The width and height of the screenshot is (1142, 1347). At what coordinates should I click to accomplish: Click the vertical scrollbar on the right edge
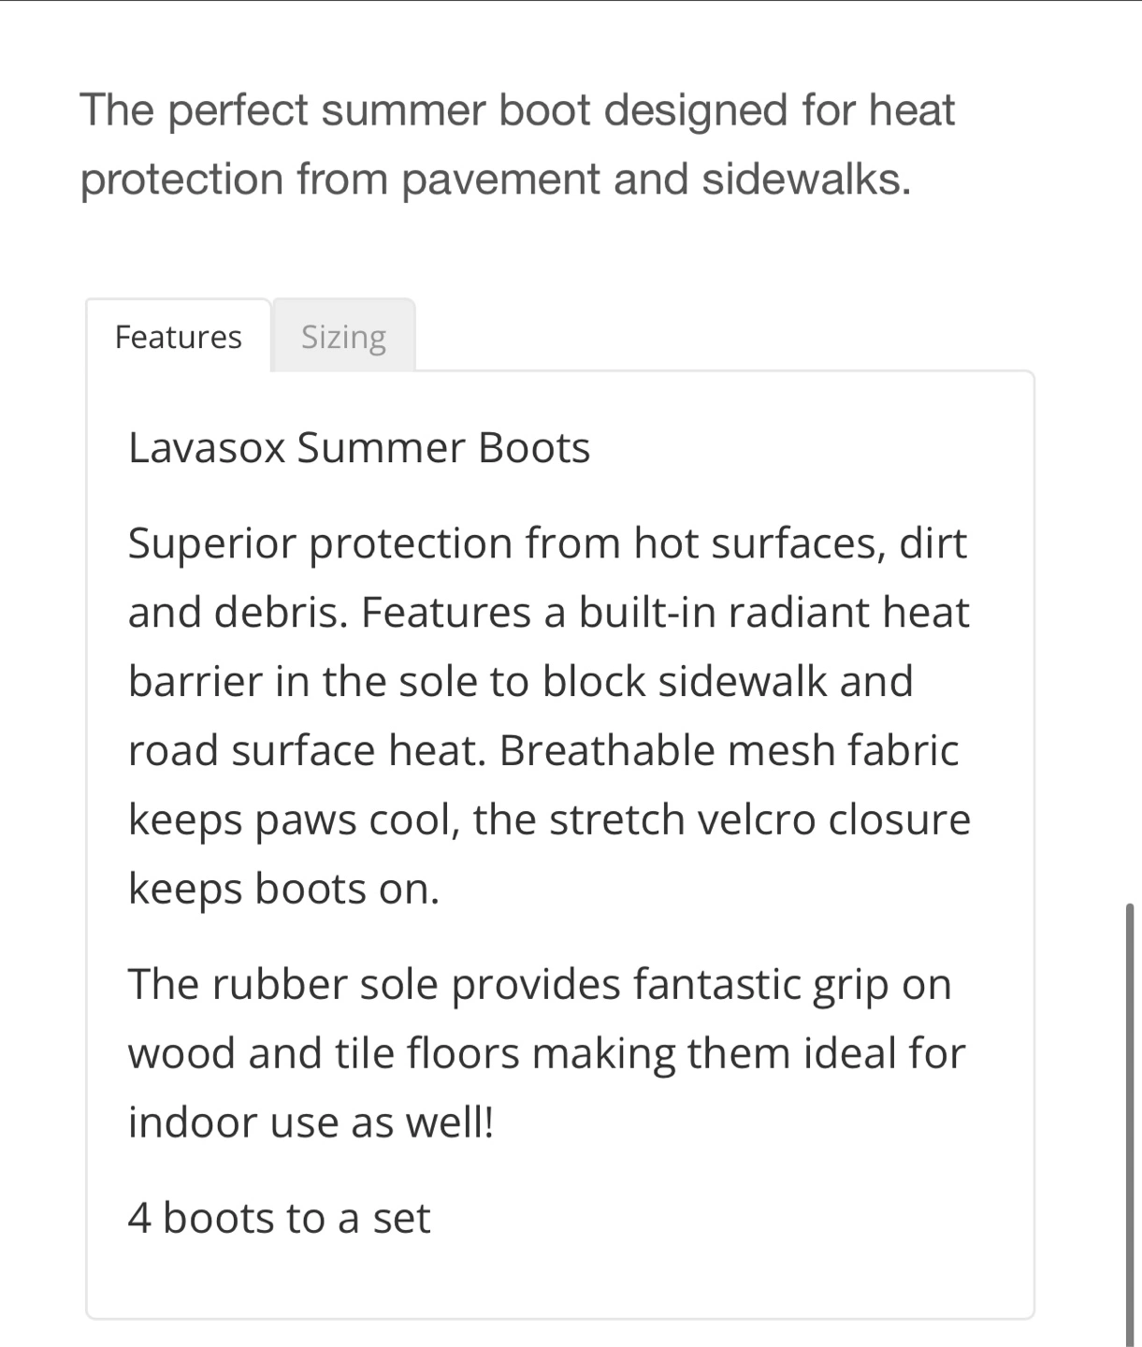pyautogui.click(x=1130, y=1122)
